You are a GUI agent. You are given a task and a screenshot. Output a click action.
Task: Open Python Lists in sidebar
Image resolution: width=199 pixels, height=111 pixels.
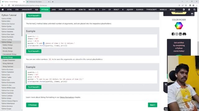(6, 75)
